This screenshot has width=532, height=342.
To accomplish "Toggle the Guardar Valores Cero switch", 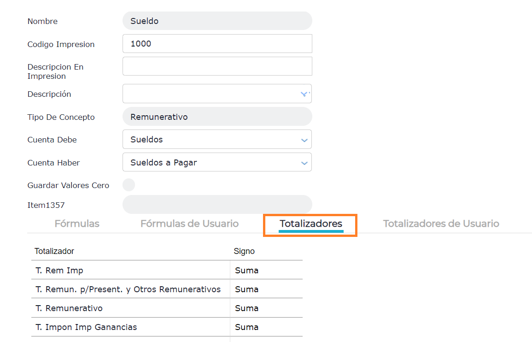I will pyautogui.click(x=129, y=185).
